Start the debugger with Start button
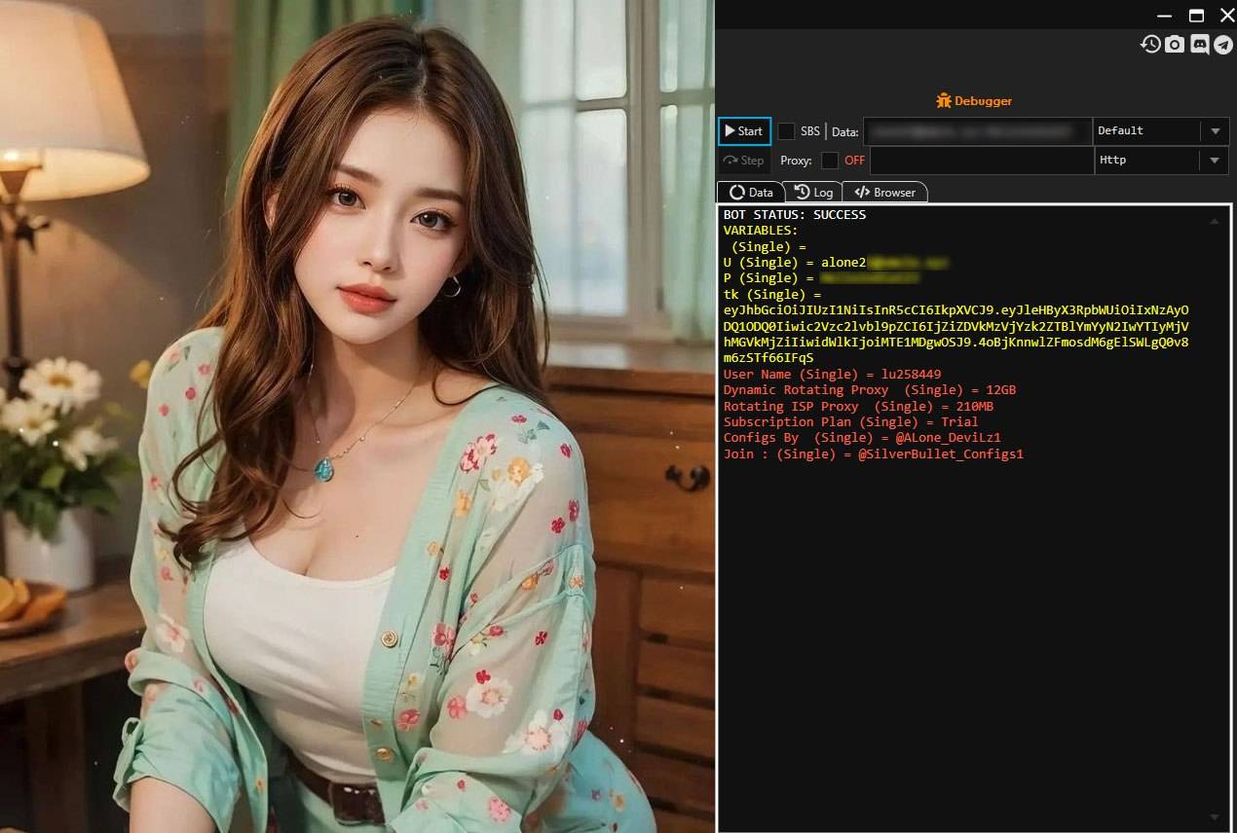The width and height of the screenshot is (1237, 833). (744, 131)
